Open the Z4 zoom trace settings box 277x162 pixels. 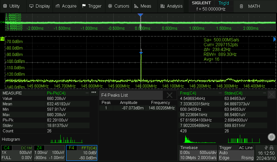(x=49, y=153)
